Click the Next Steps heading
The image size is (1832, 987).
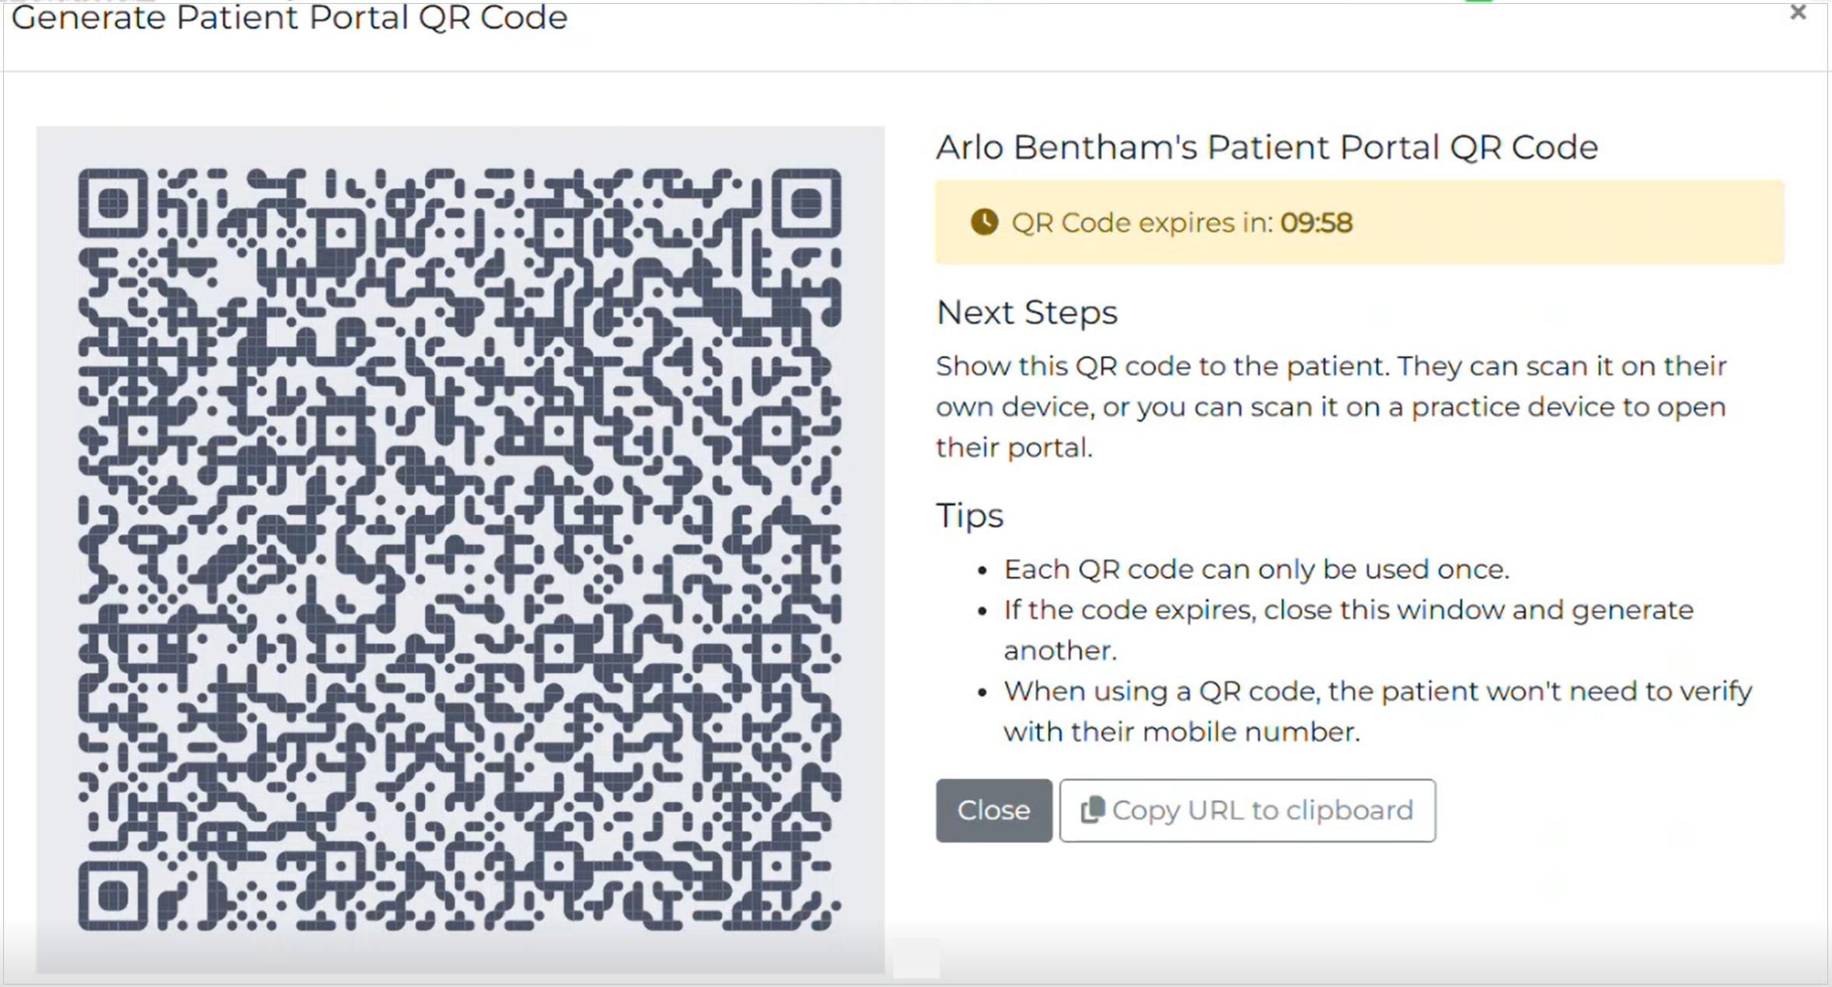[x=1027, y=311]
